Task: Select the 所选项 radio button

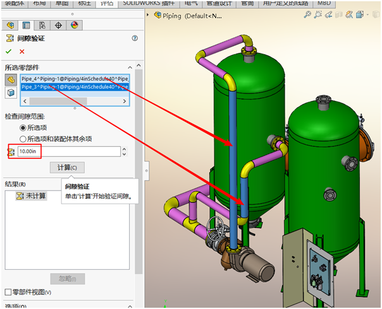Action: click(x=23, y=127)
